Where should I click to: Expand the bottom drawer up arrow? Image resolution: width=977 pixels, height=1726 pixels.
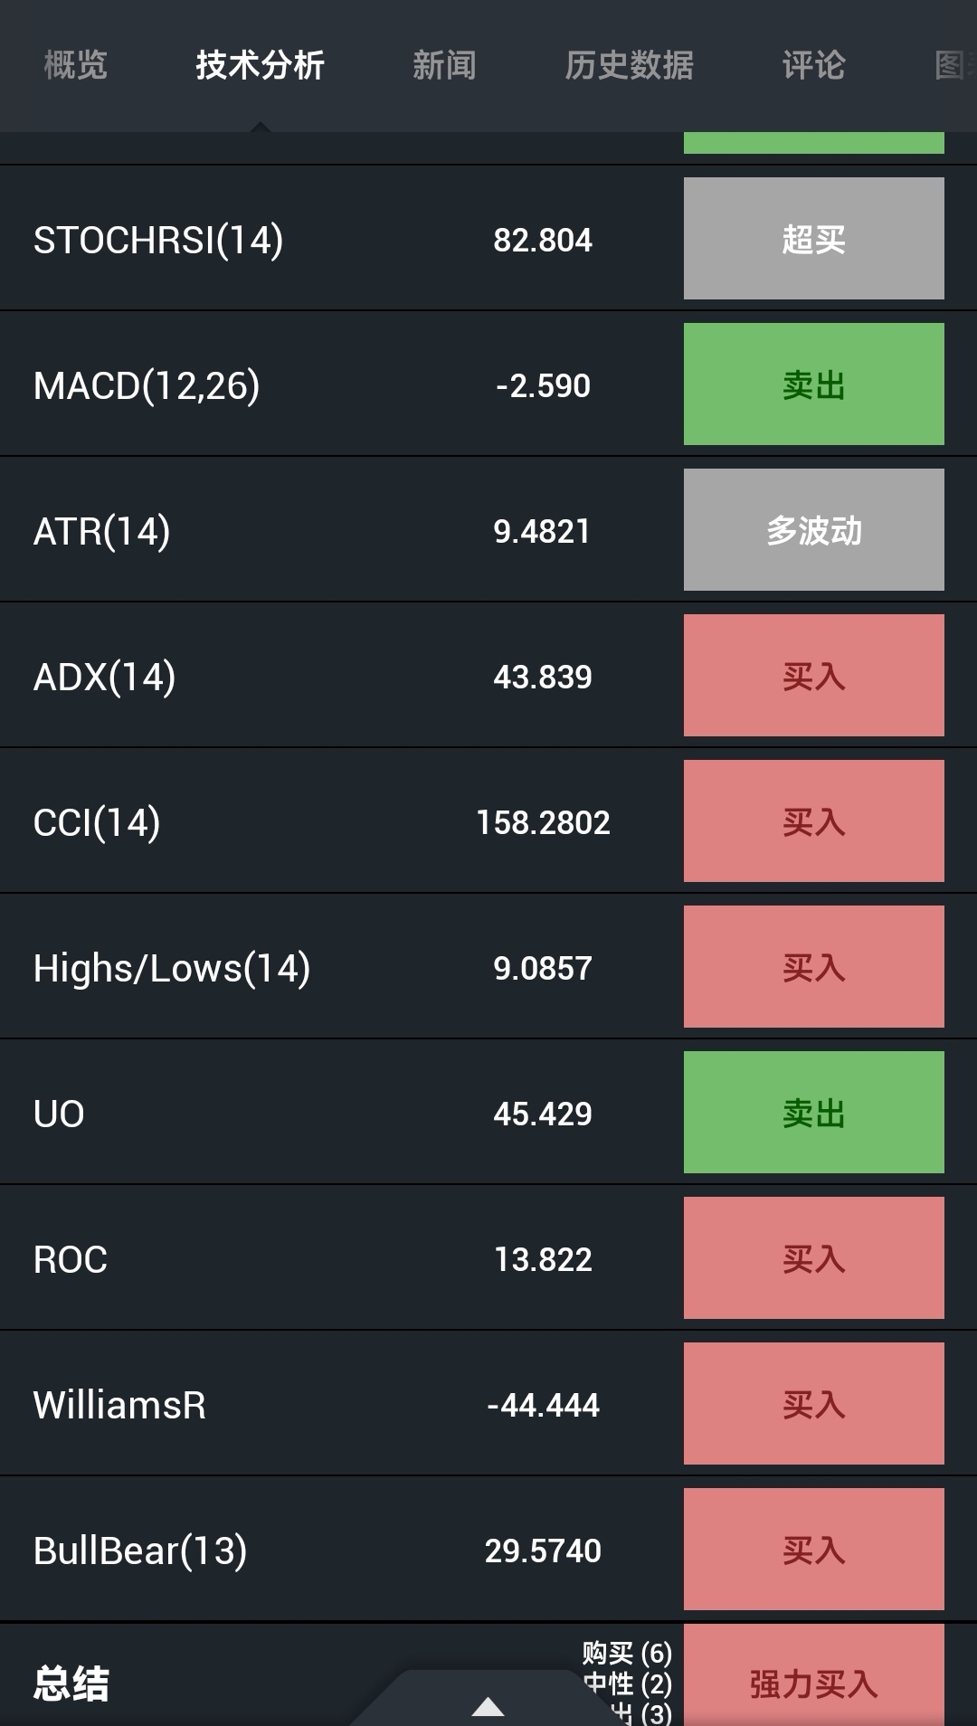(x=488, y=1705)
